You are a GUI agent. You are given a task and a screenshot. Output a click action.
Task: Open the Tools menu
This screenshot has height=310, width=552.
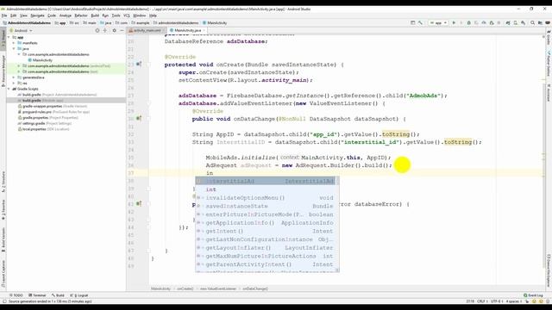point(116,15)
